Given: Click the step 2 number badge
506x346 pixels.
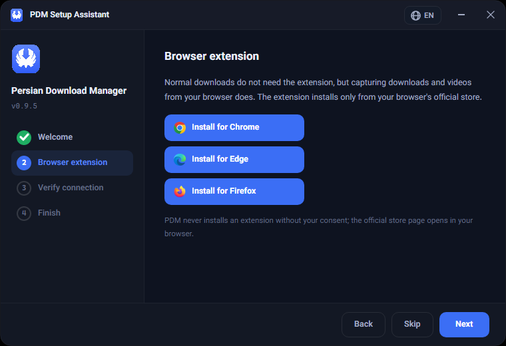Looking at the screenshot, I should 24,163.
